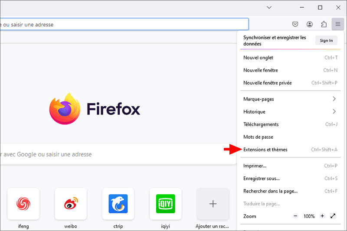Select Nouvel onglet menu item
Image resolution: width=347 pixels, height=231 pixels.
290,58
